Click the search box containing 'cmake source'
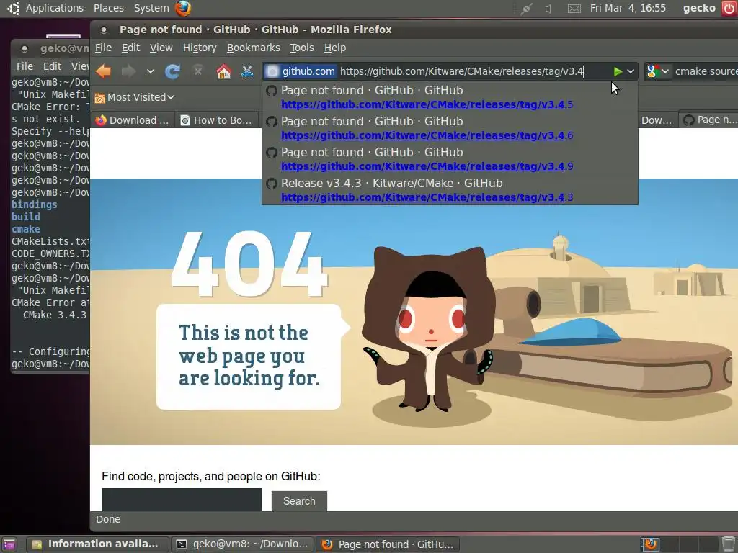The width and height of the screenshot is (738, 553). [706, 71]
